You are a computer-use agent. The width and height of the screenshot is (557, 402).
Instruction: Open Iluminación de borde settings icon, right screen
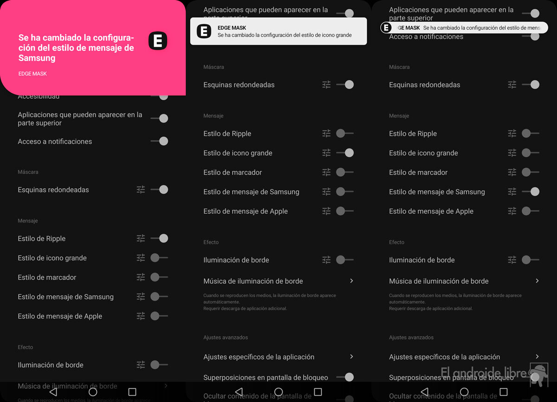(x=512, y=260)
